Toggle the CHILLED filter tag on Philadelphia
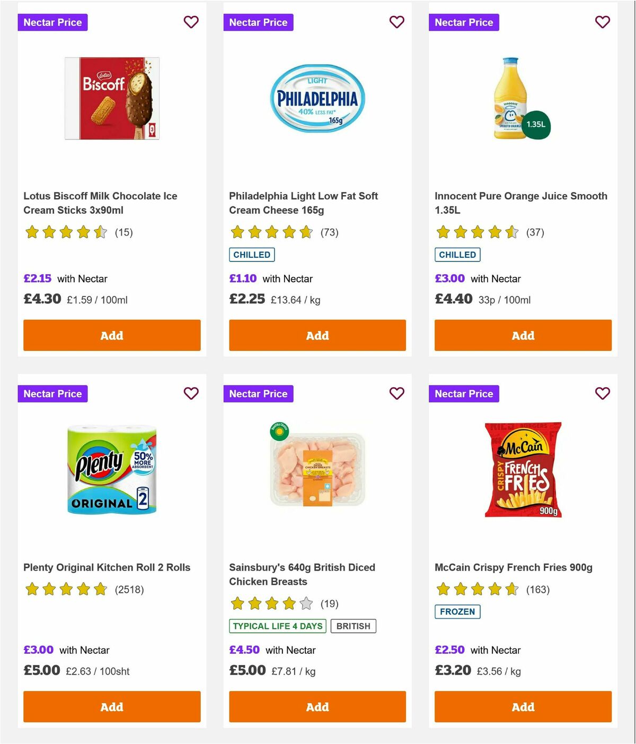This screenshot has height=744, width=636. 252,255
